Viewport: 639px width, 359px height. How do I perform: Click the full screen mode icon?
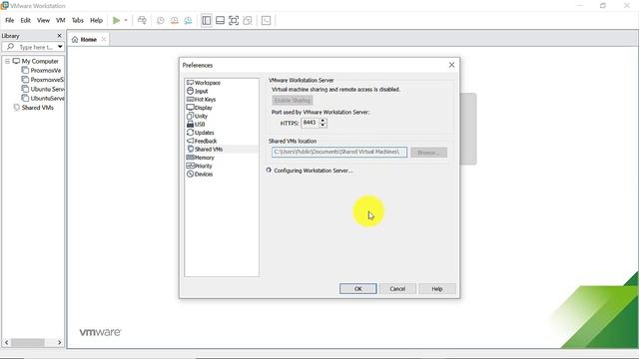[234, 20]
